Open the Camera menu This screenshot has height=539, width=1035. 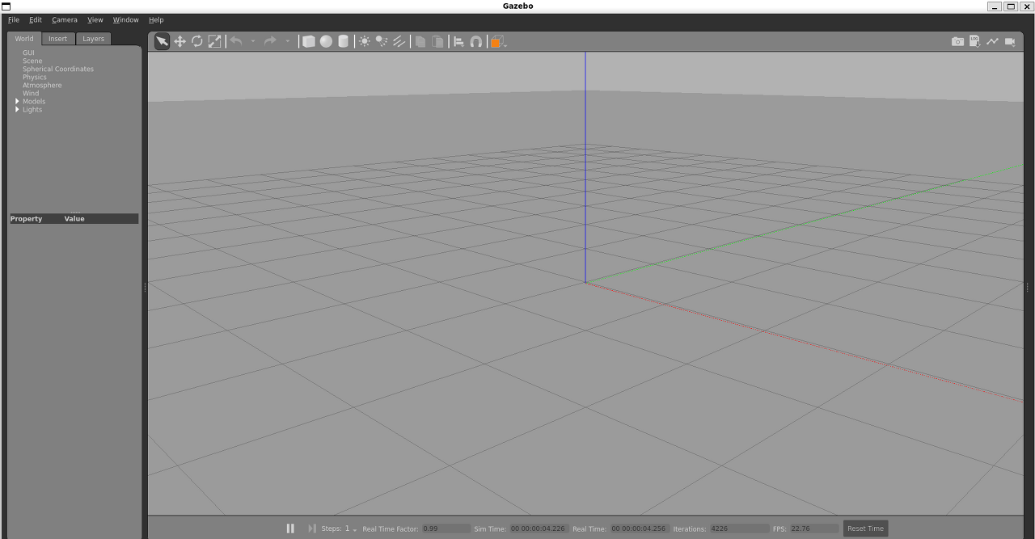65,19
